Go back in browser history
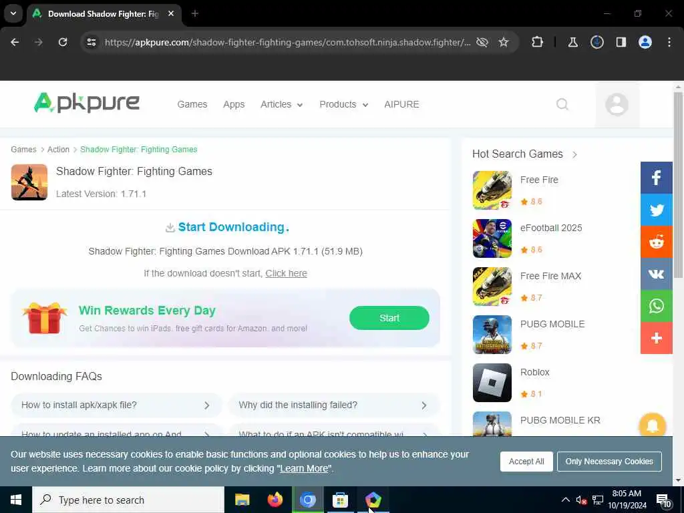Screen dimensions: 684x513 click(x=15, y=42)
